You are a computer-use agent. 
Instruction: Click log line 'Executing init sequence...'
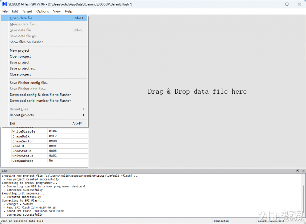tap(23, 193)
